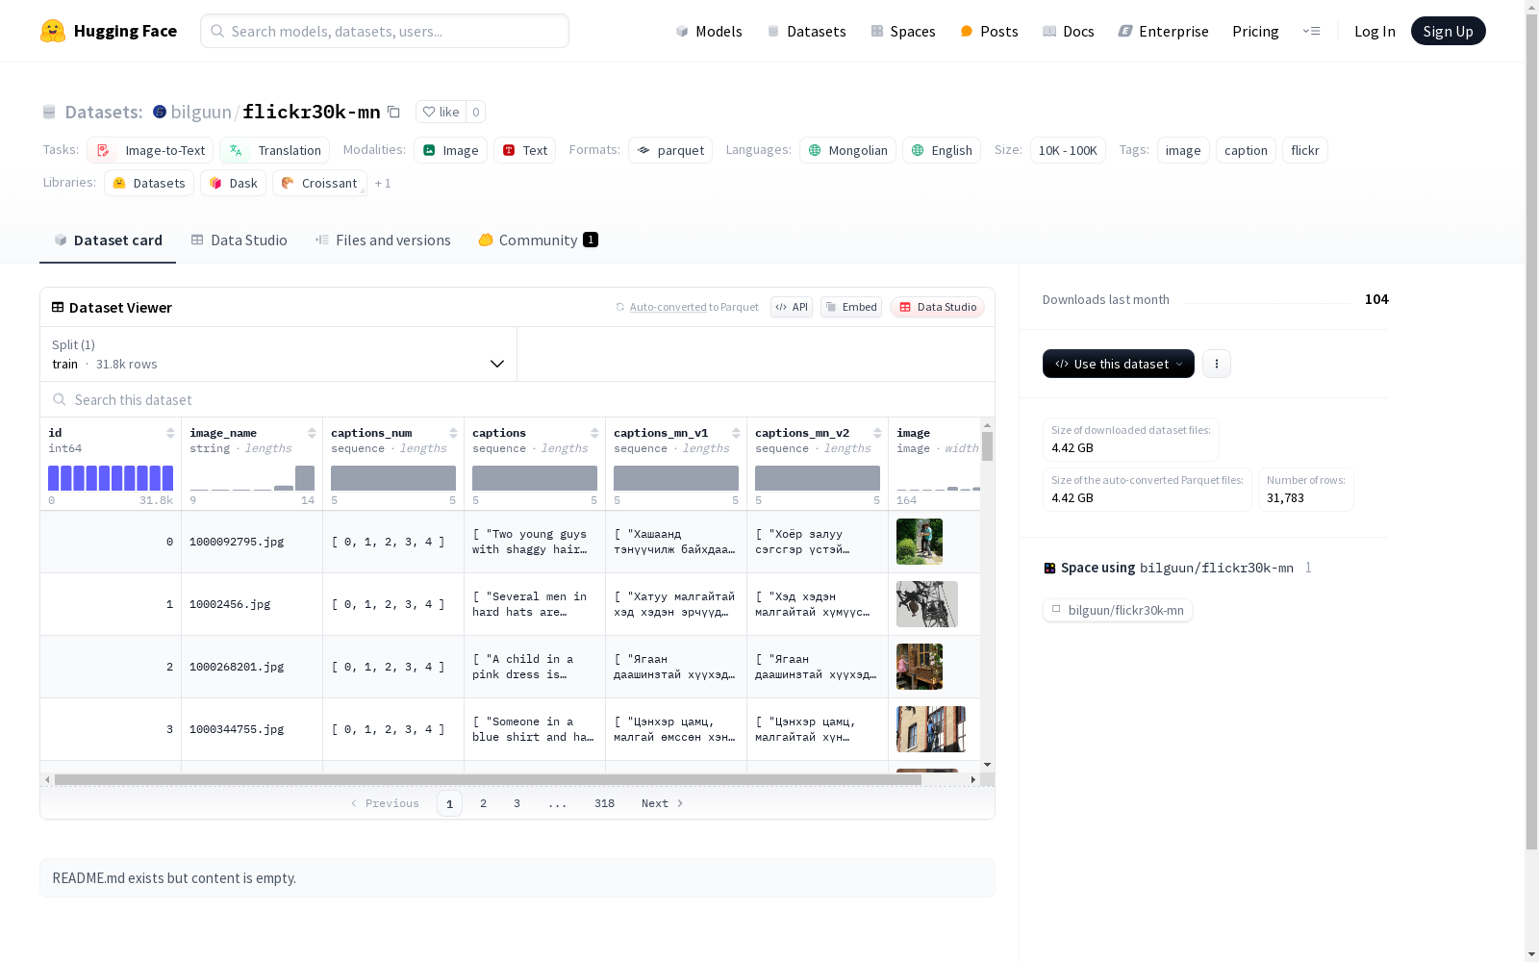Filter by Mongolian language tag
The height and width of the screenshot is (962, 1539).
(847, 150)
